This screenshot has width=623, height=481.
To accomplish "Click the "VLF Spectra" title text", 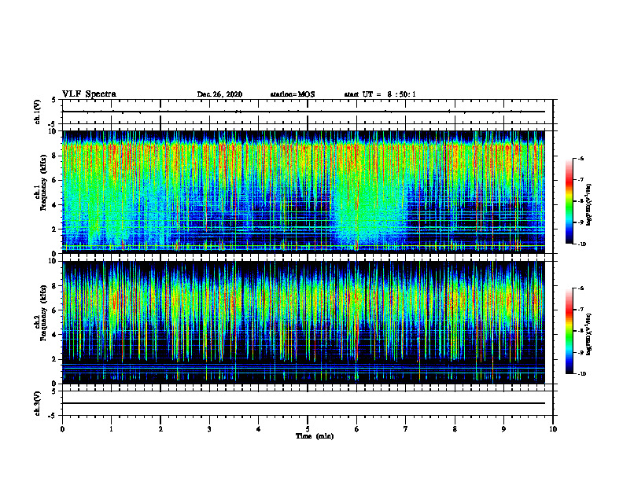I will click(89, 94).
